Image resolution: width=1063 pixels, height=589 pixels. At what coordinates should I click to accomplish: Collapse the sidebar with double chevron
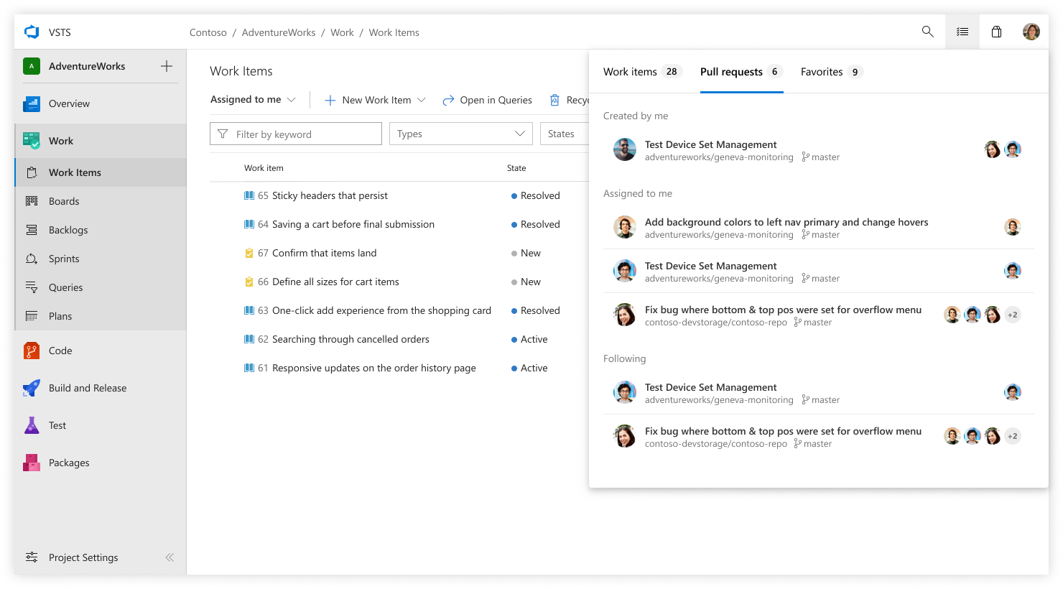pyautogui.click(x=170, y=557)
